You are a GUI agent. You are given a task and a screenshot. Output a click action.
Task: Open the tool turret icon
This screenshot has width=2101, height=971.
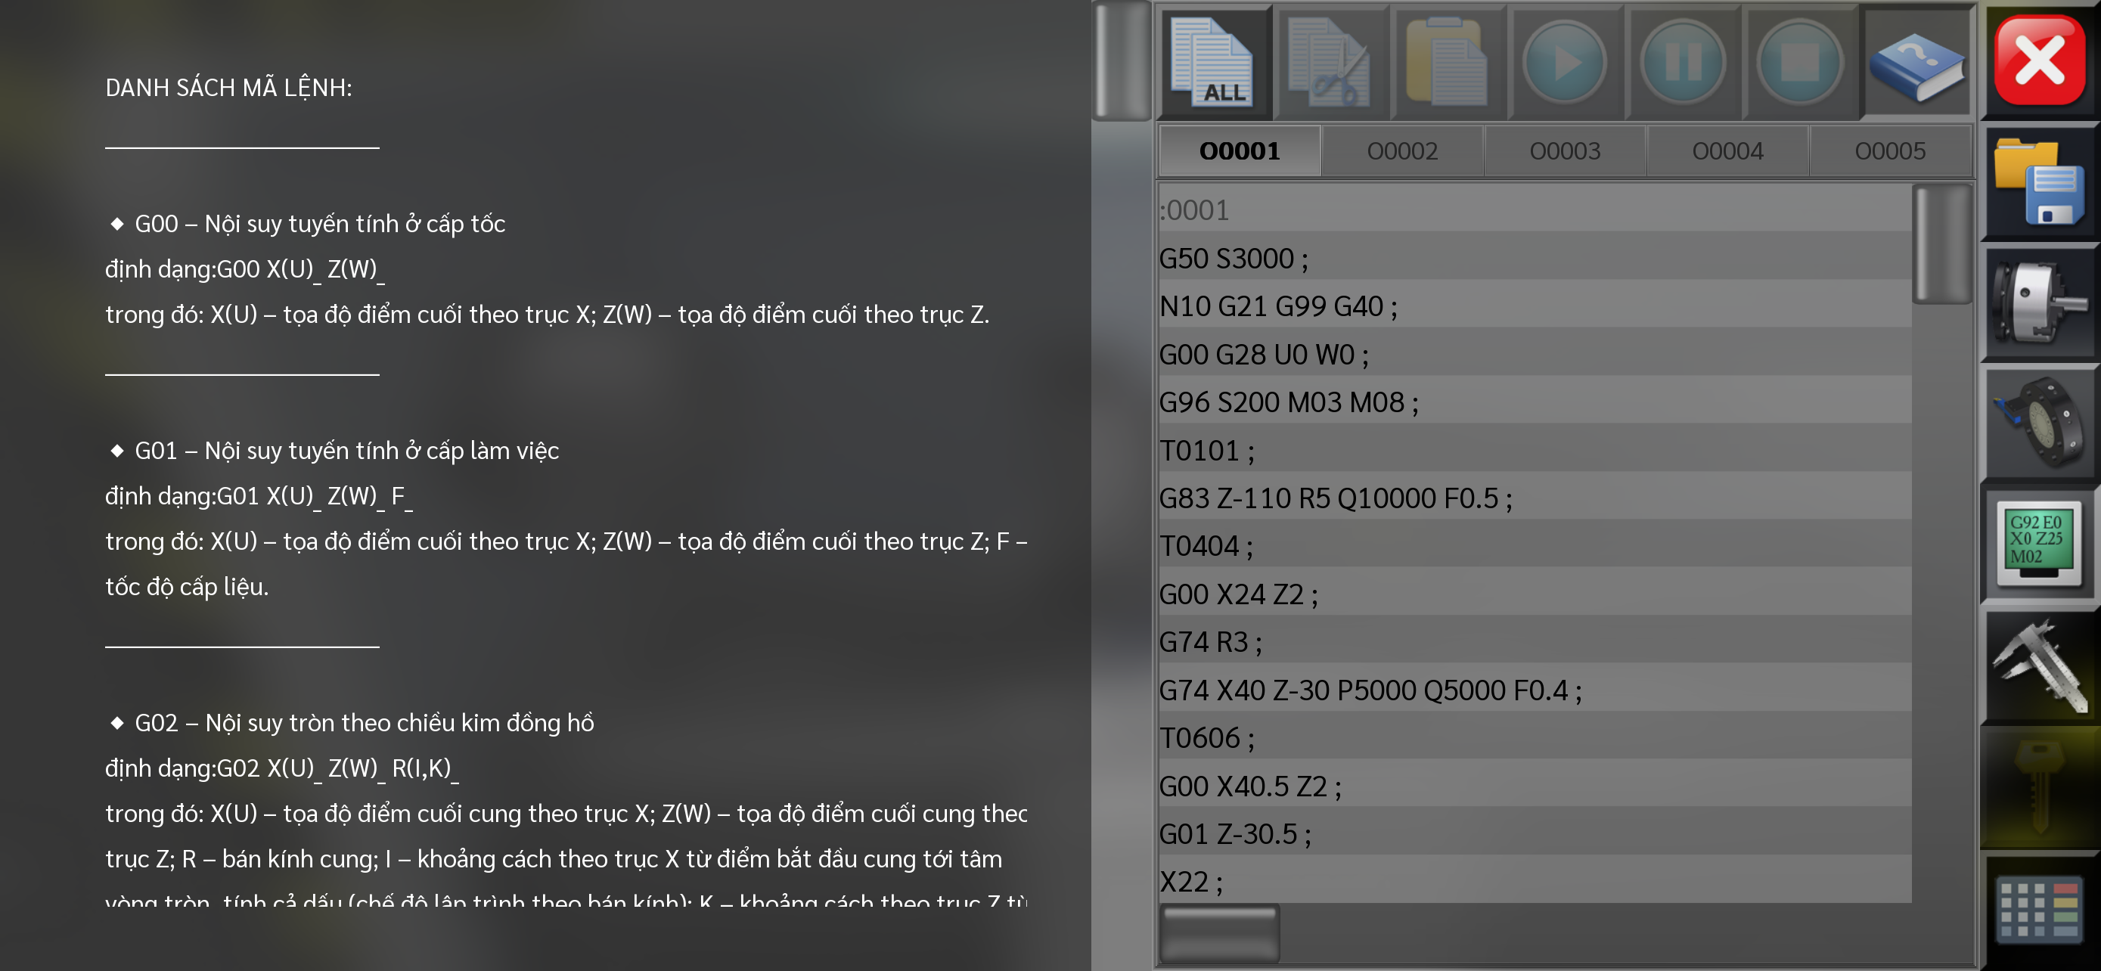pos(2040,424)
